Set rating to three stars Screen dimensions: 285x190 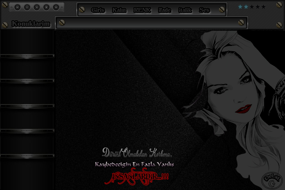(252, 7)
